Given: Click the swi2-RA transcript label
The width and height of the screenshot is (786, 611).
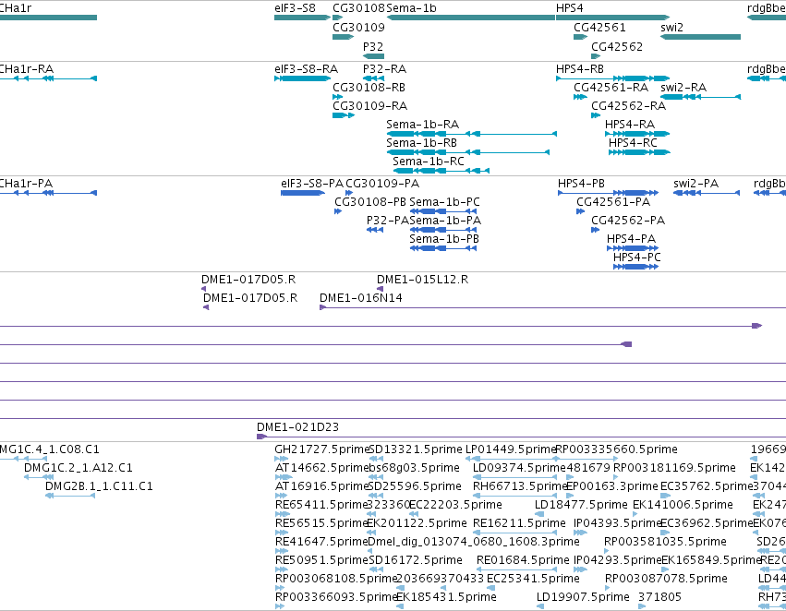Looking at the screenshot, I should point(683,87).
